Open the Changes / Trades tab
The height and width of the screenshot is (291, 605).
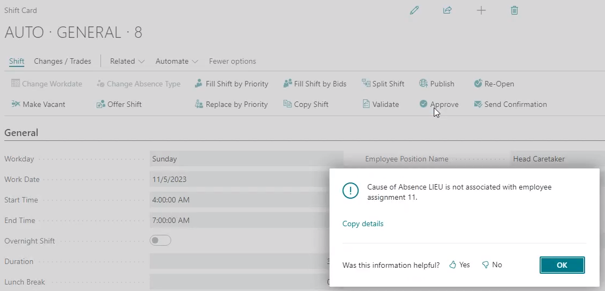point(63,61)
